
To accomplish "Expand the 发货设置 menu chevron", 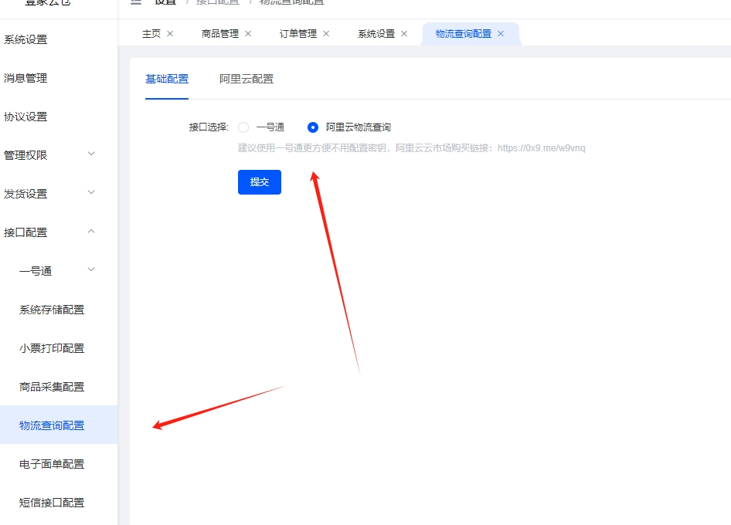I will (x=91, y=192).
